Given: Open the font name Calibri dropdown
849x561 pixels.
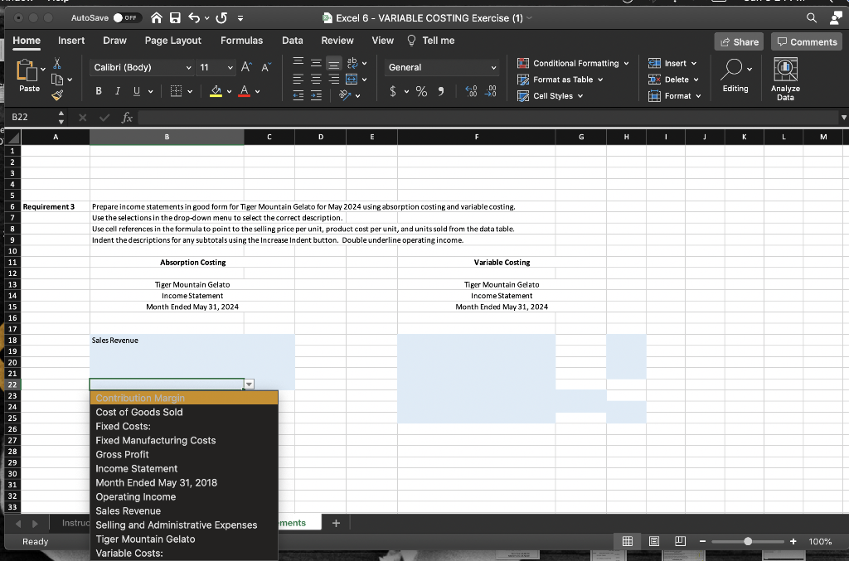Looking at the screenshot, I should coord(188,68).
